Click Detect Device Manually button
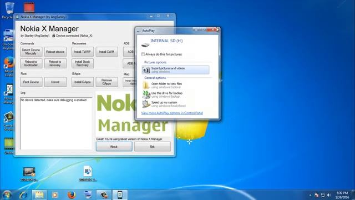Image resolution: width=355 pixels, height=200 pixels. click(x=31, y=52)
